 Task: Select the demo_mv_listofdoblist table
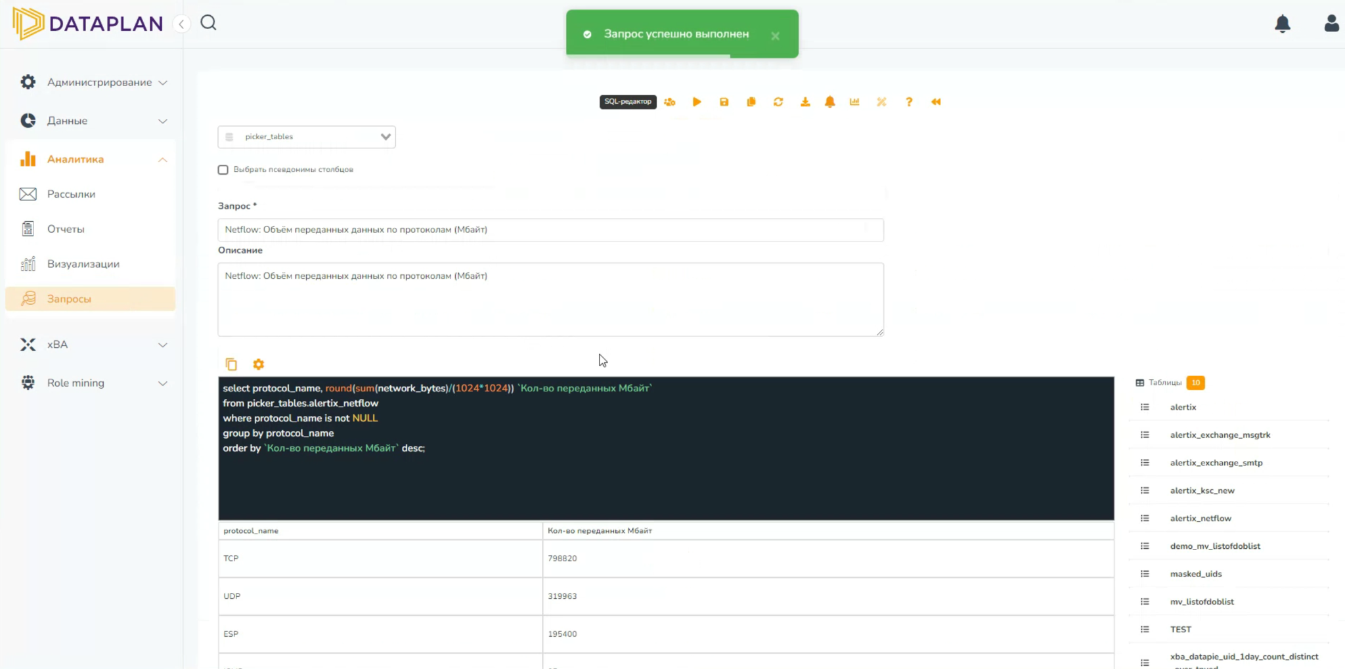coord(1215,546)
